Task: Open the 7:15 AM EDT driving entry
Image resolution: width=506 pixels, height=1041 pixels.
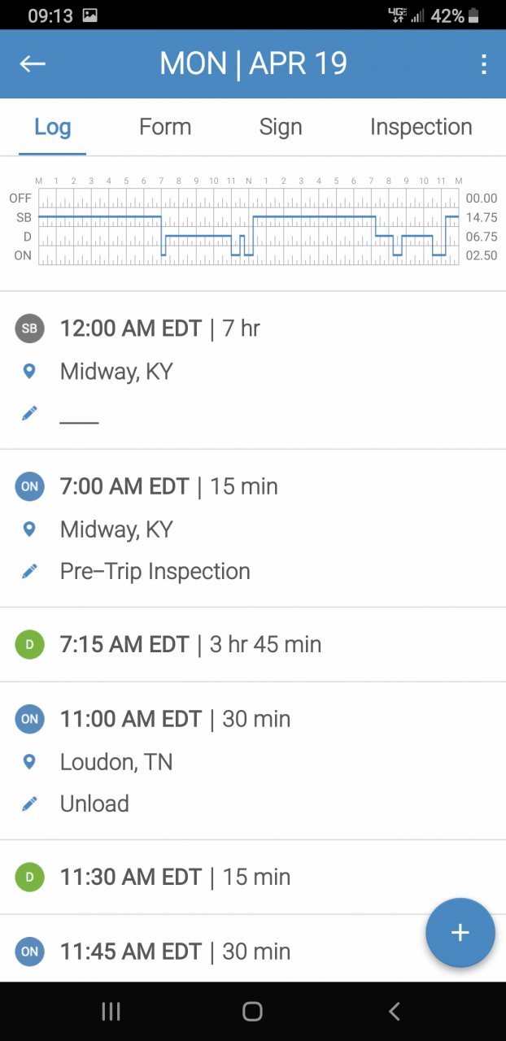Action: (x=190, y=644)
